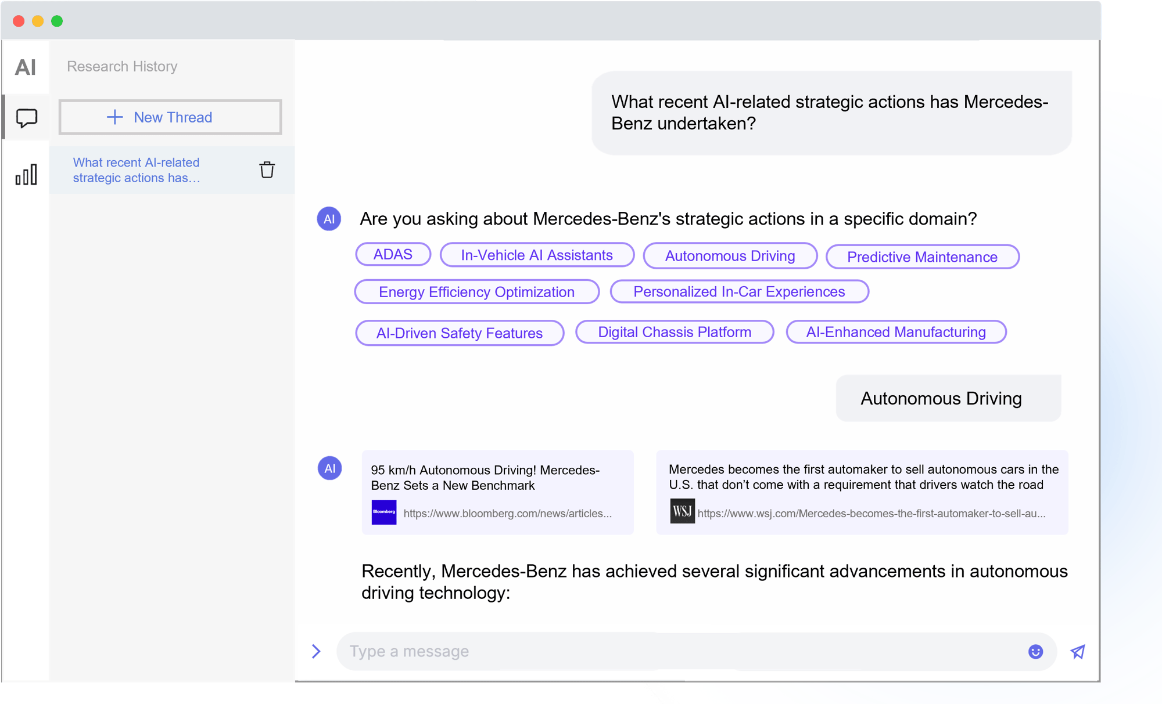Click the WSJ logo in source card

point(682,511)
